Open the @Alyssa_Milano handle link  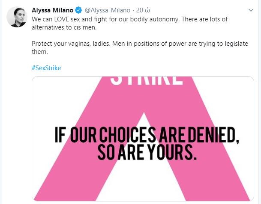point(106,9)
